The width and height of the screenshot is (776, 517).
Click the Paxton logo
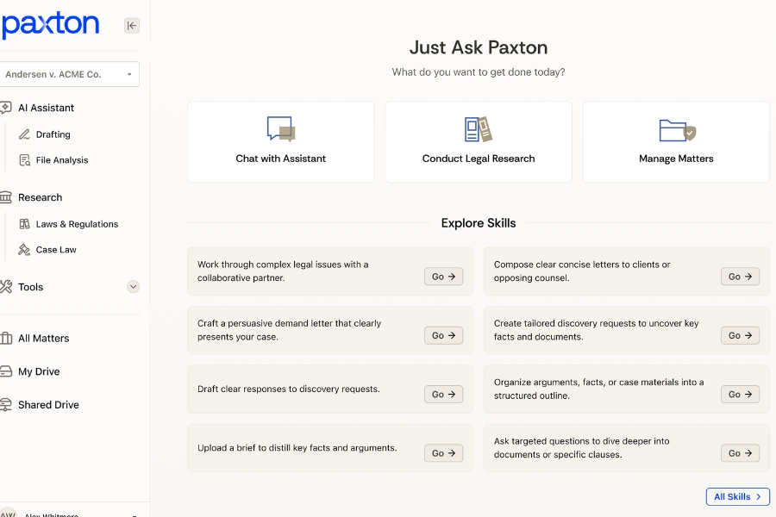pyautogui.click(x=50, y=24)
